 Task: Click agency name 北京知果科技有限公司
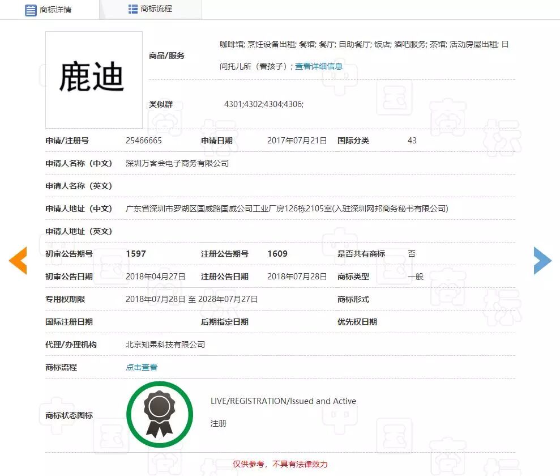click(x=165, y=345)
